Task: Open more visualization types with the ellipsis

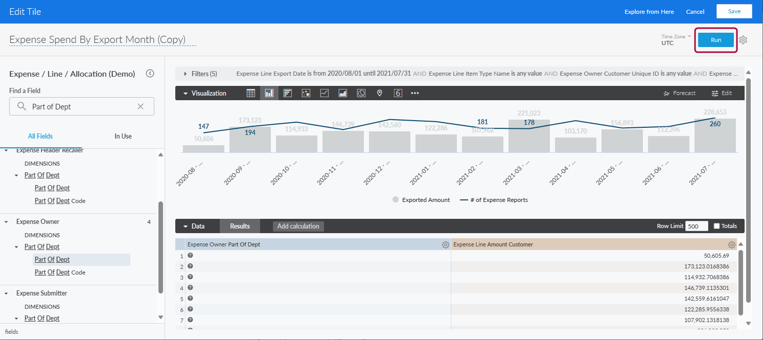Action: pyautogui.click(x=414, y=93)
